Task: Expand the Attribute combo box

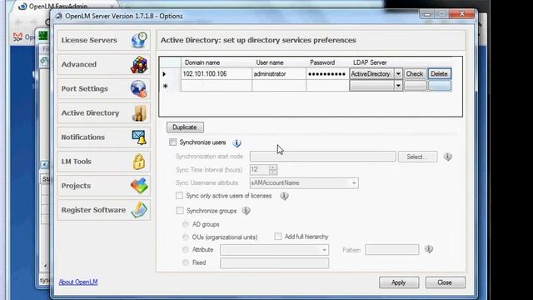Action: click(x=324, y=250)
